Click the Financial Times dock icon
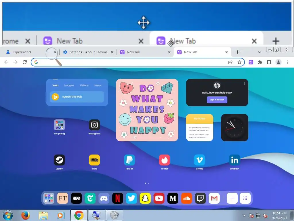This screenshot has width=294, height=221. coord(62,198)
